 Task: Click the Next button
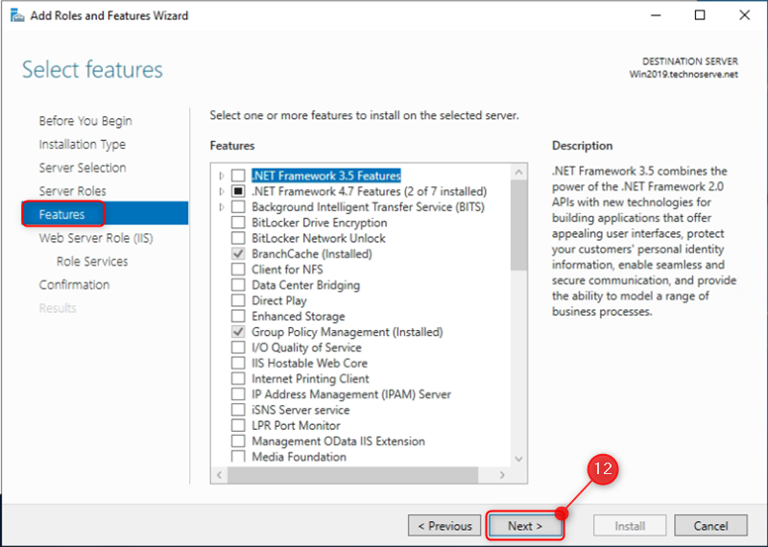[x=525, y=526]
